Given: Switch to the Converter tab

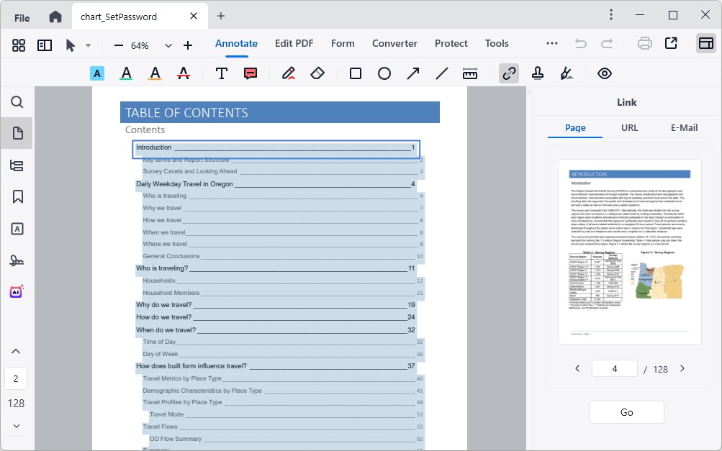Looking at the screenshot, I should pos(394,43).
